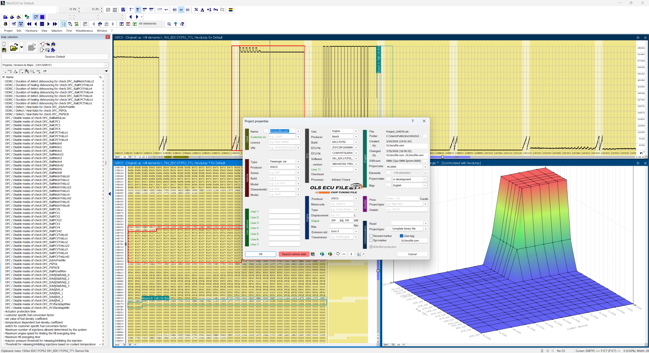The width and height of the screenshot is (649, 353).
Task: Increase first 11 Pt font size spinner
Action: 79,8
